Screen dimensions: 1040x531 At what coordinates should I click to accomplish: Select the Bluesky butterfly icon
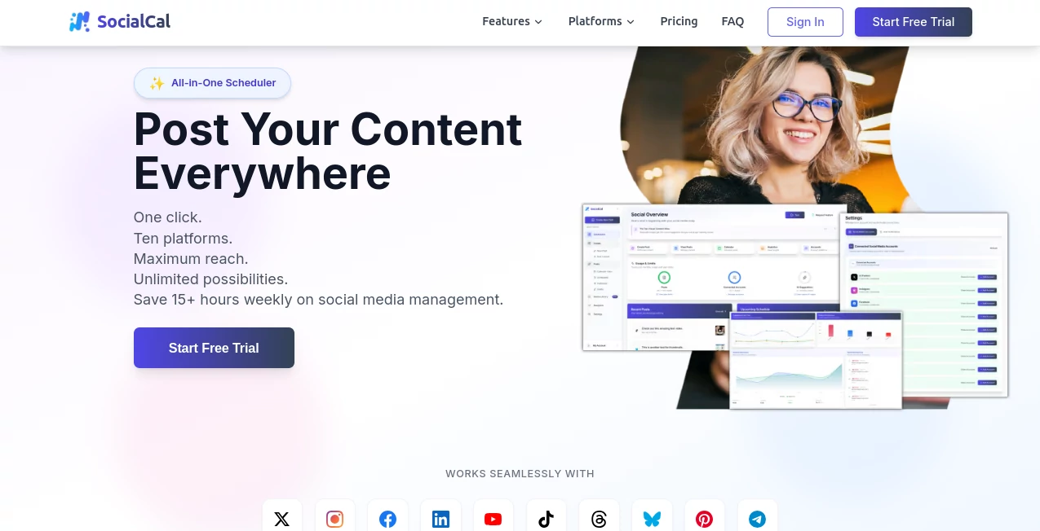(x=652, y=519)
